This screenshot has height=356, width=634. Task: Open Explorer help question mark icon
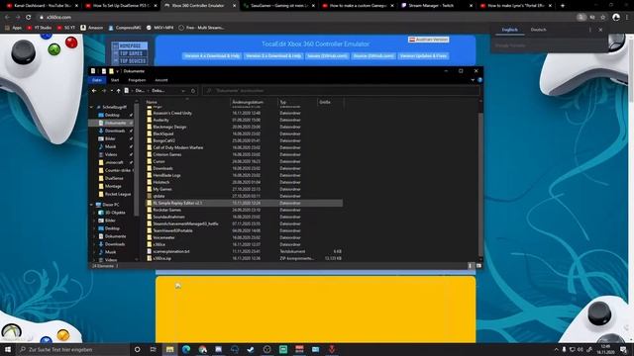tap(479, 80)
